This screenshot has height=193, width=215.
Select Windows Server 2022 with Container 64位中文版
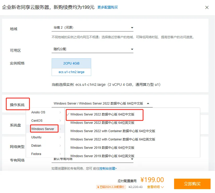(113, 131)
